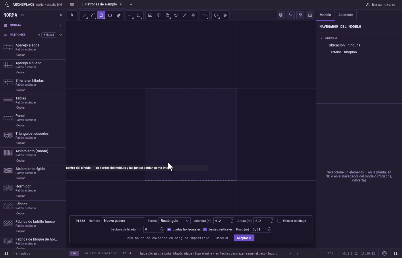Select the line drawing tool

(x=84, y=15)
